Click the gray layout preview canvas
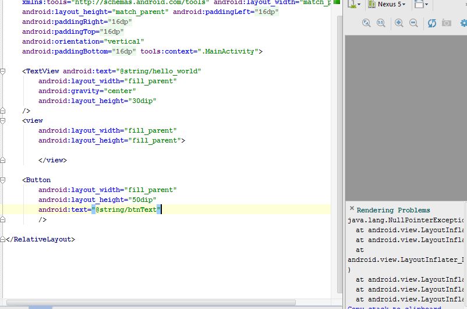The width and height of the screenshot is (467, 309). coord(406,118)
